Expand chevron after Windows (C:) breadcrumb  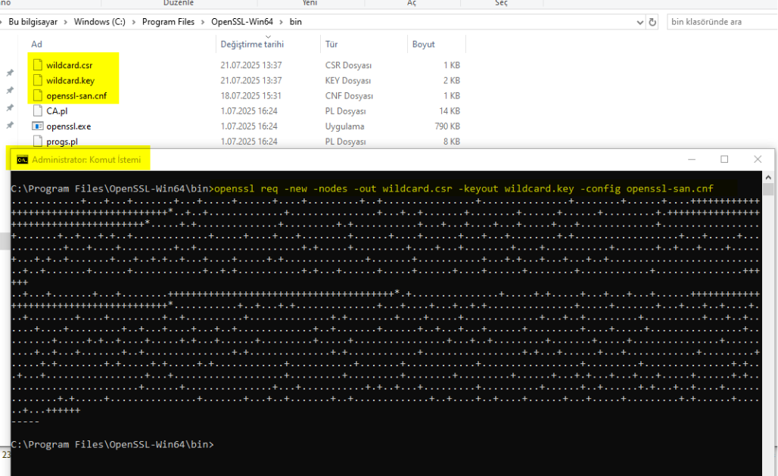pos(133,23)
